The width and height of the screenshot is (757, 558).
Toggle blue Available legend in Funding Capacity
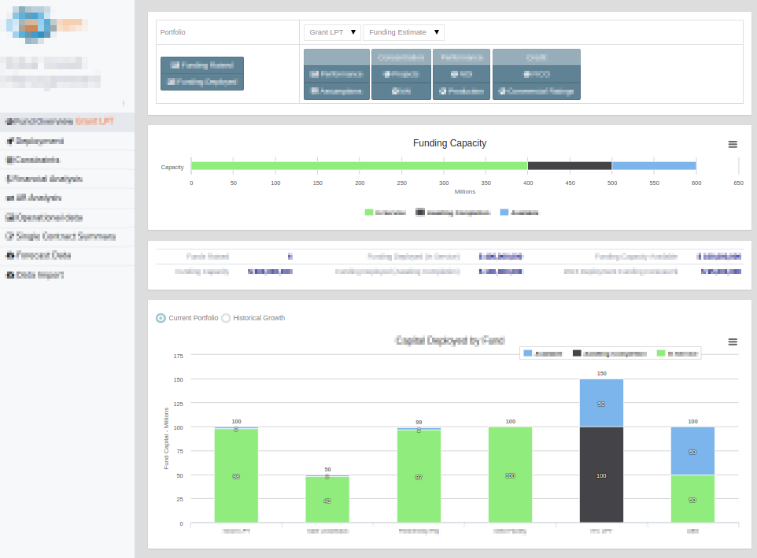coord(519,212)
